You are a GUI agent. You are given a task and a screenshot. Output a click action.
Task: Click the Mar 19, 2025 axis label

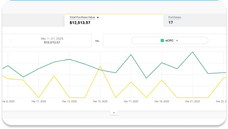[x=162, y=102]
